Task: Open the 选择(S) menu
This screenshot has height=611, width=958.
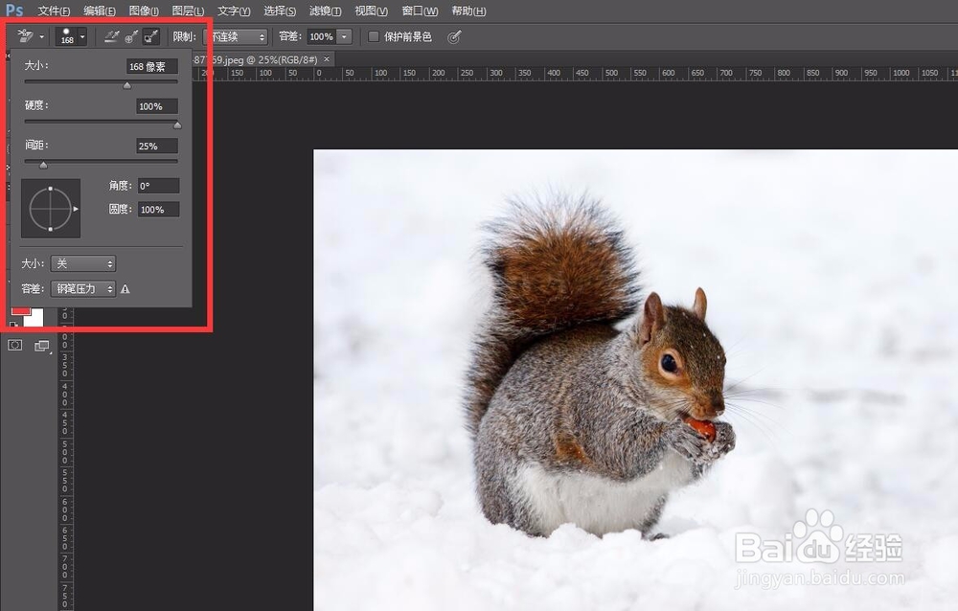Action: (x=280, y=11)
